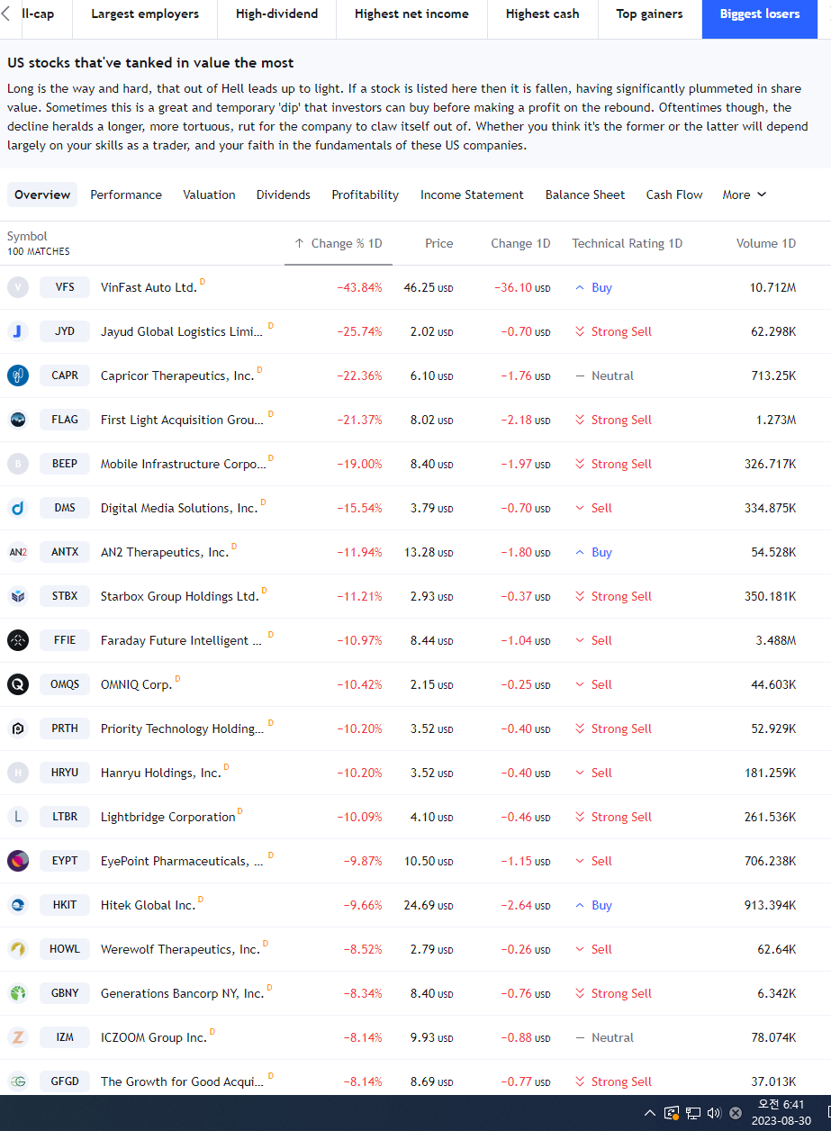Viewport: 831px width, 1131px height.
Task: Click the Lightbridge Corporation logo icon
Action: point(18,817)
